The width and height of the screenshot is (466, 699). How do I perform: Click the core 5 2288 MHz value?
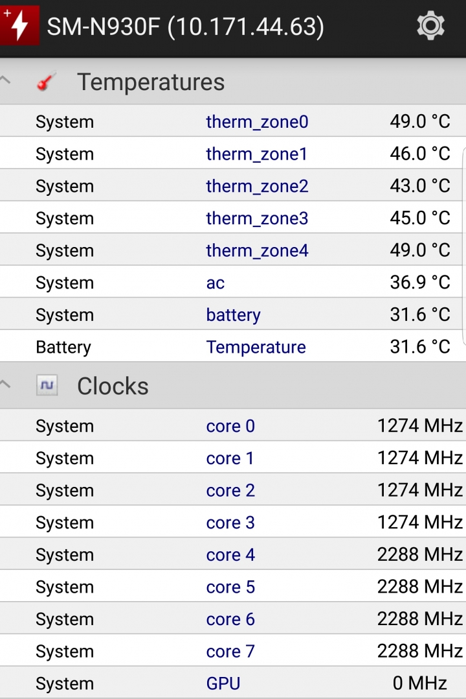pos(420,587)
